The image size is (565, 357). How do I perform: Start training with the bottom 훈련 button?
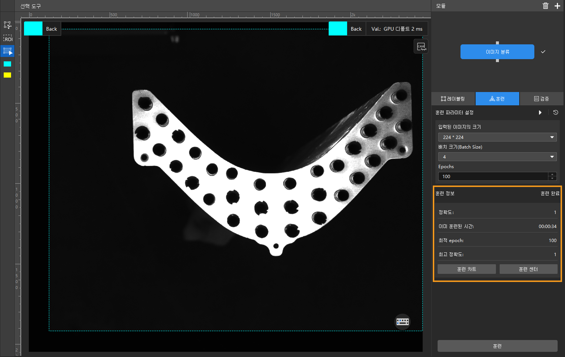(x=497, y=346)
